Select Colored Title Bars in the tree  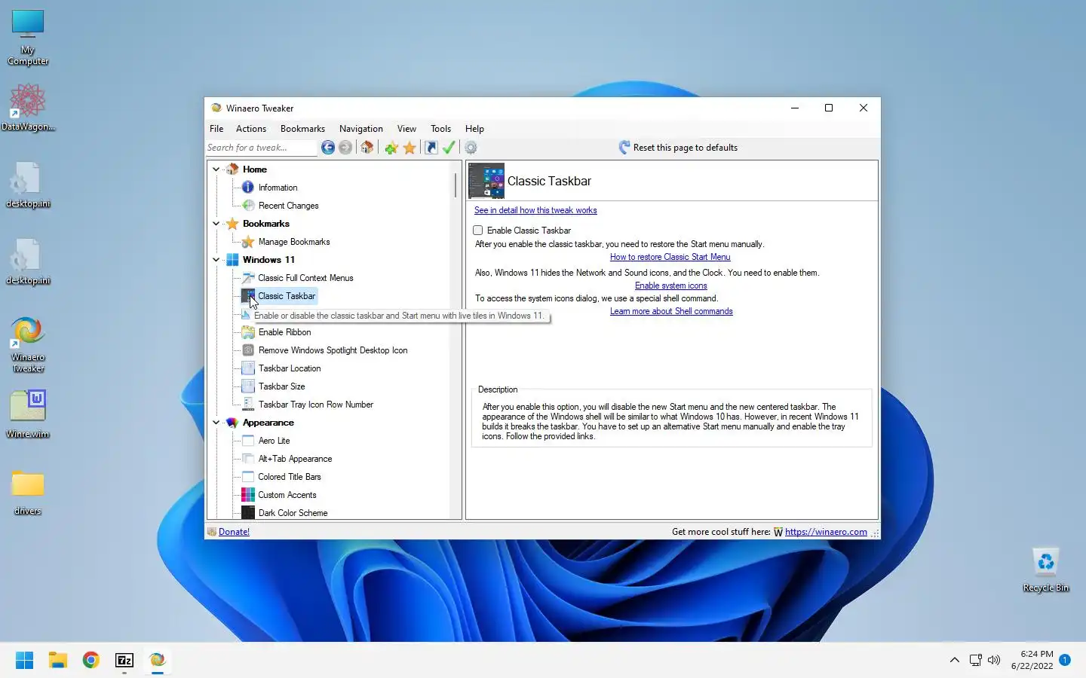[290, 477]
